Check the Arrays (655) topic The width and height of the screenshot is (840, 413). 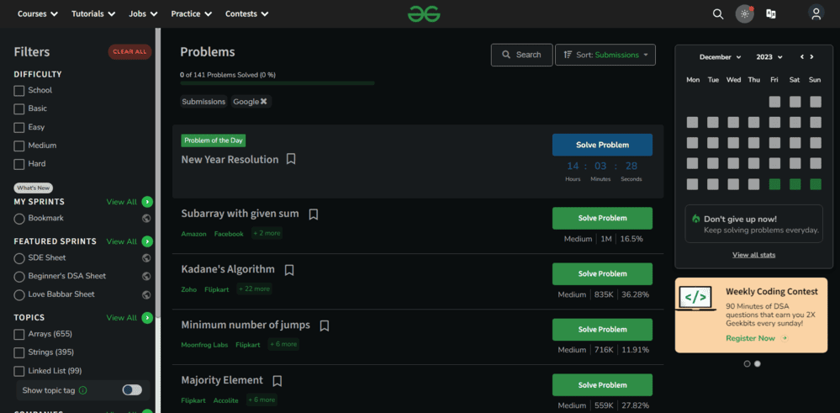tap(19, 335)
